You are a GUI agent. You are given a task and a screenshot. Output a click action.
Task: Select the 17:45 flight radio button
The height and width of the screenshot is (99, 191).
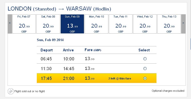[145, 78]
